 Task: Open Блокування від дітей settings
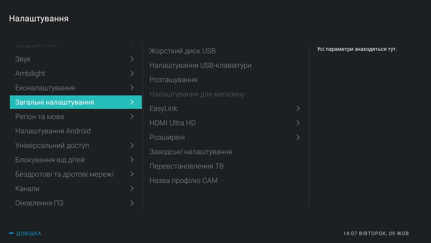pos(50,160)
